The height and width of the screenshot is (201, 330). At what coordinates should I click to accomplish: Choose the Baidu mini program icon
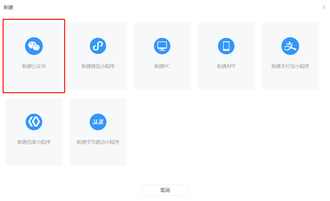click(x=34, y=122)
